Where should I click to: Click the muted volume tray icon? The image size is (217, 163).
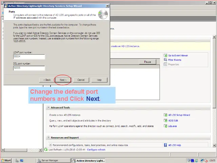[206, 161]
